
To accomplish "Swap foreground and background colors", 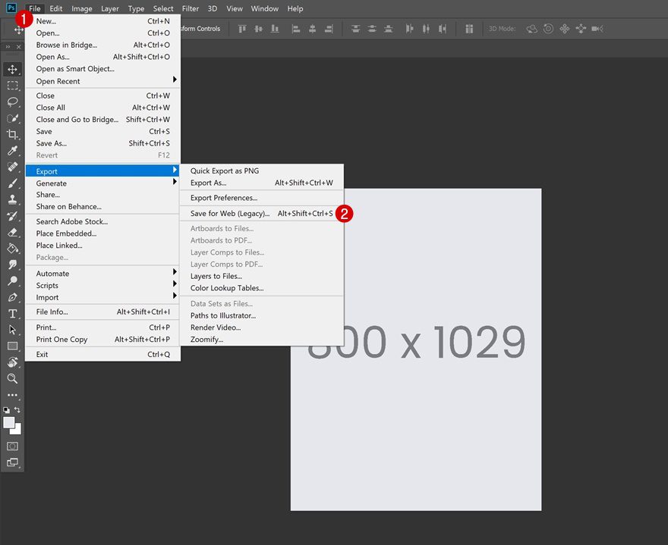I will point(18,408).
